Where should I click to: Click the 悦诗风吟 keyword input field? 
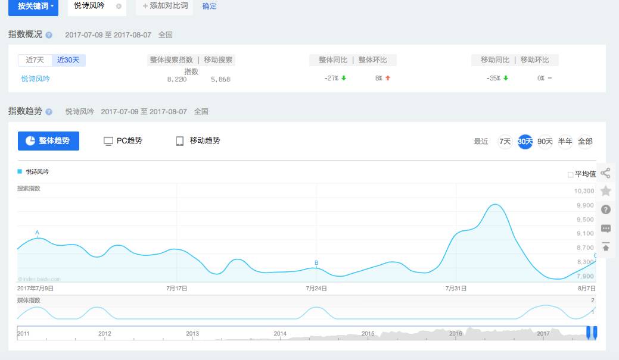[x=97, y=7]
